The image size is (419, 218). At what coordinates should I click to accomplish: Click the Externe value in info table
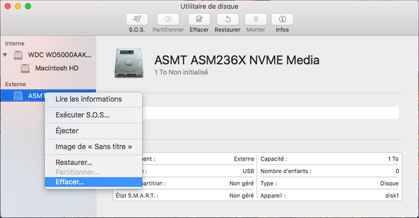coord(244,159)
